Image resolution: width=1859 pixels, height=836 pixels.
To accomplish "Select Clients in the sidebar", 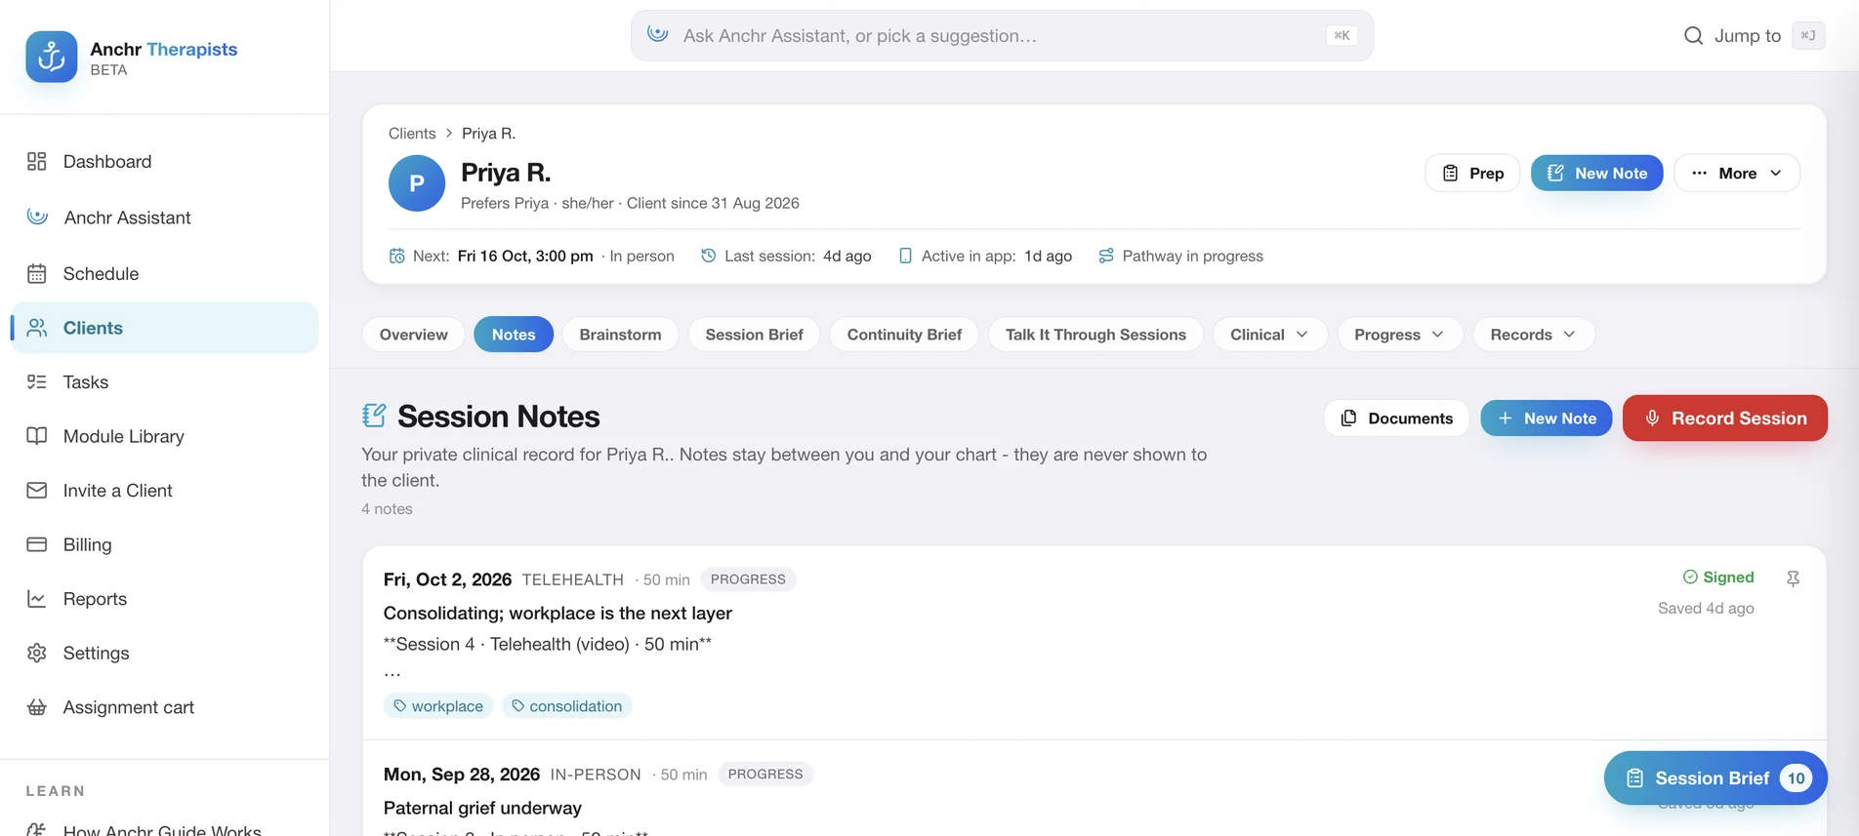I will [x=164, y=328].
